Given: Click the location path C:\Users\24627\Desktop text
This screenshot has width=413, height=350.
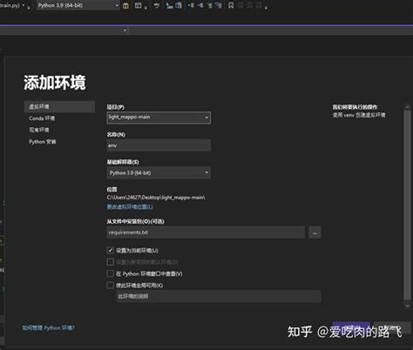Looking at the screenshot, I should (156, 198).
